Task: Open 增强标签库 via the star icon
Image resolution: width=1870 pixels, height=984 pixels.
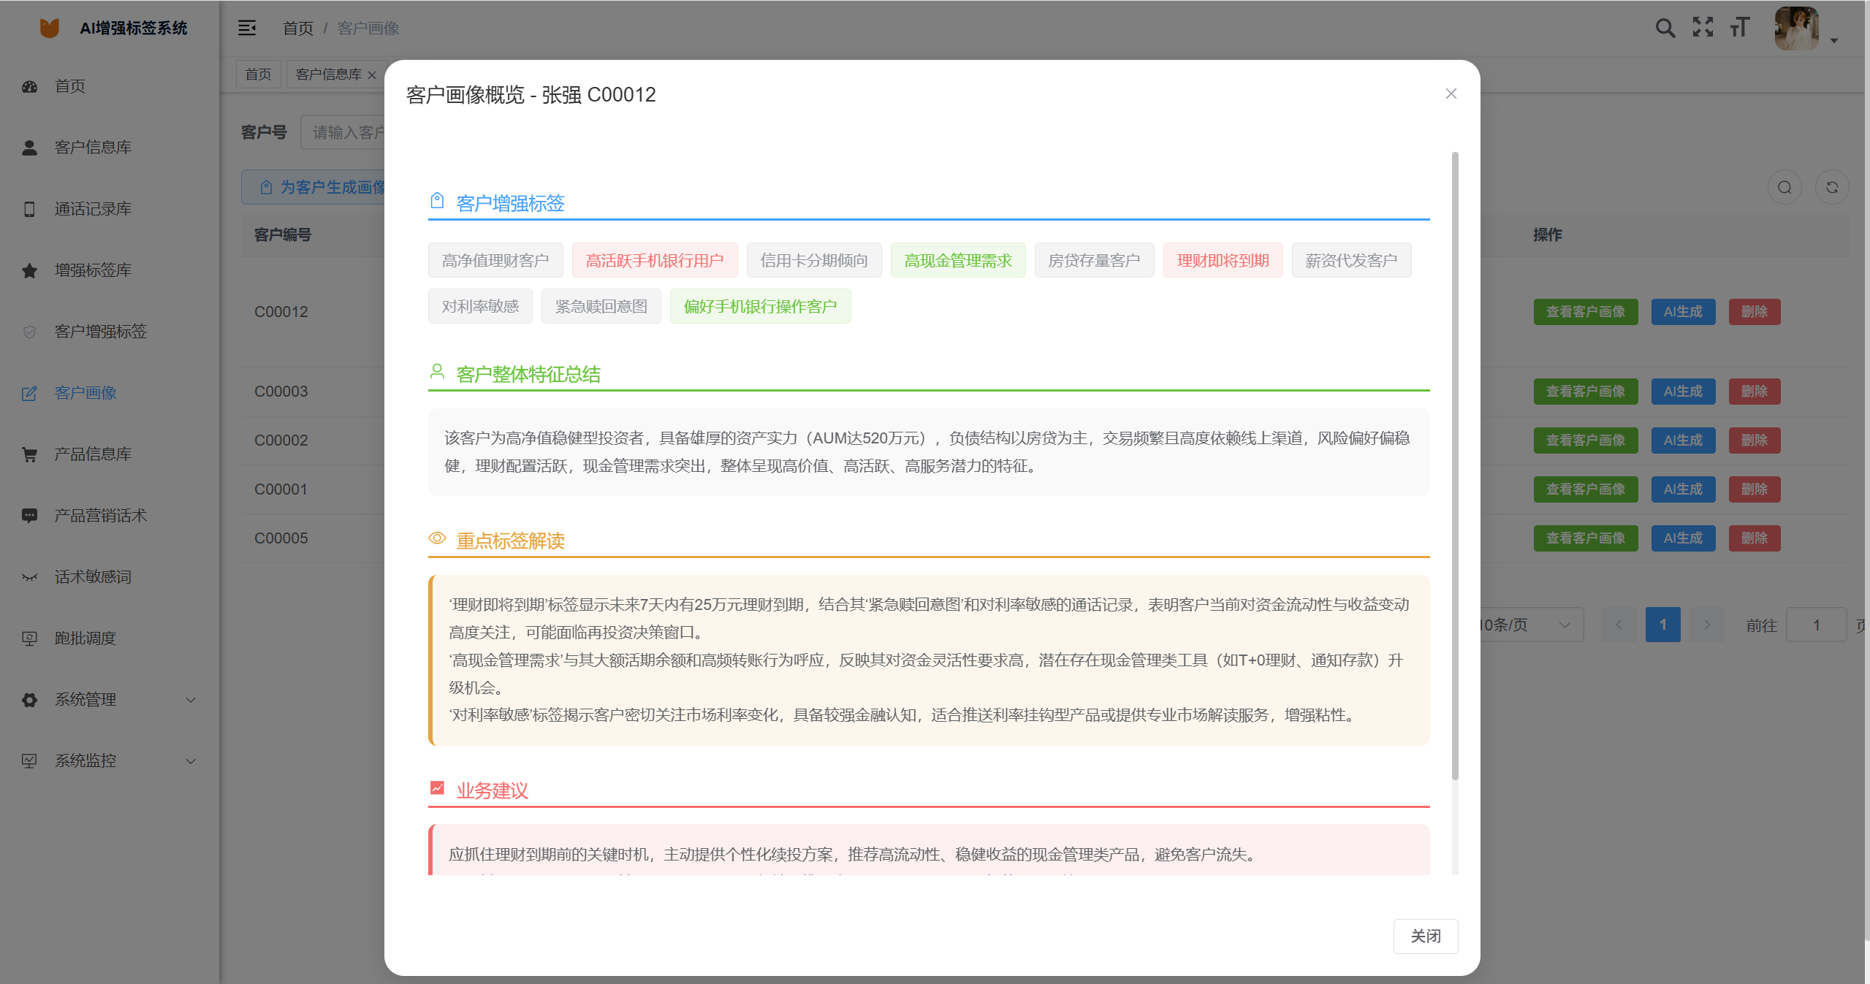Action: (x=29, y=270)
